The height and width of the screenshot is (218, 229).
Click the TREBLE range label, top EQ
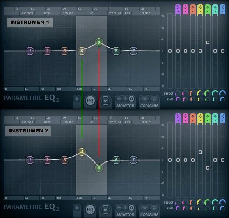pyautogui.click(x=146, y=13)
